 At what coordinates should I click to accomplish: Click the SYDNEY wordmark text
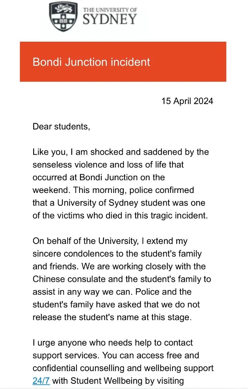(x=109, y=19)
